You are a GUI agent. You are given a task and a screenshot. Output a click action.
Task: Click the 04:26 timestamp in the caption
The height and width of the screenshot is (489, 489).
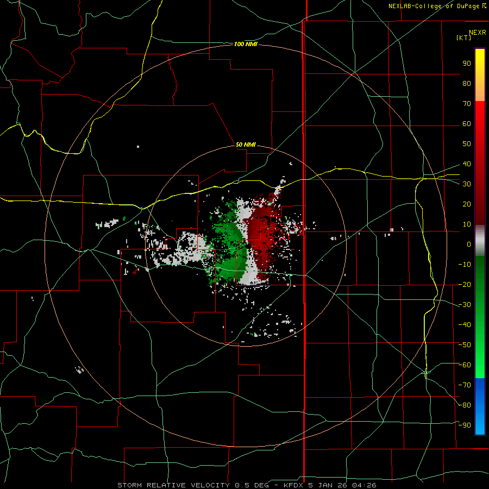pyautogui.click(x=364, y=485)
